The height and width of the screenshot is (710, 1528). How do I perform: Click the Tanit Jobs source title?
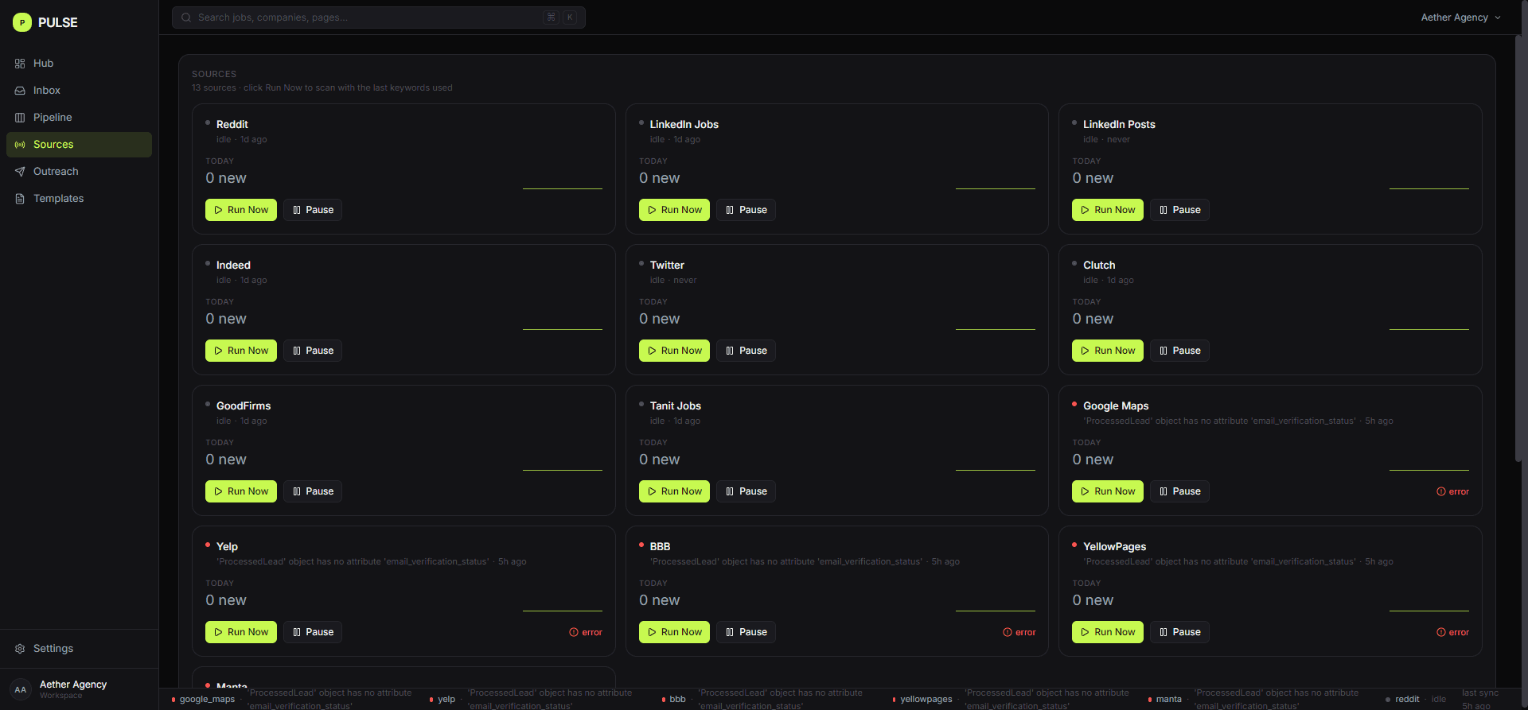(x=675, y=405)
